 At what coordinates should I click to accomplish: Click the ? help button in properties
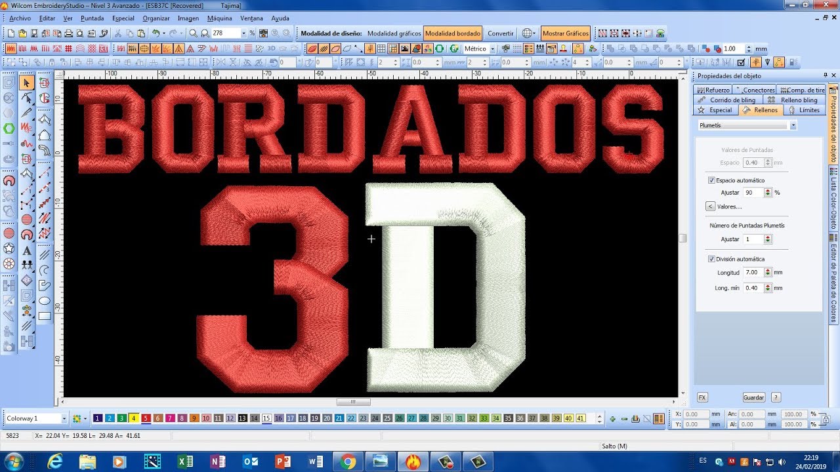click(x=776, y=397)
